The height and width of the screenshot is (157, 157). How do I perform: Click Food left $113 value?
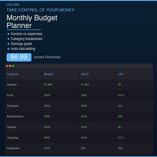(x=121, y=95)
